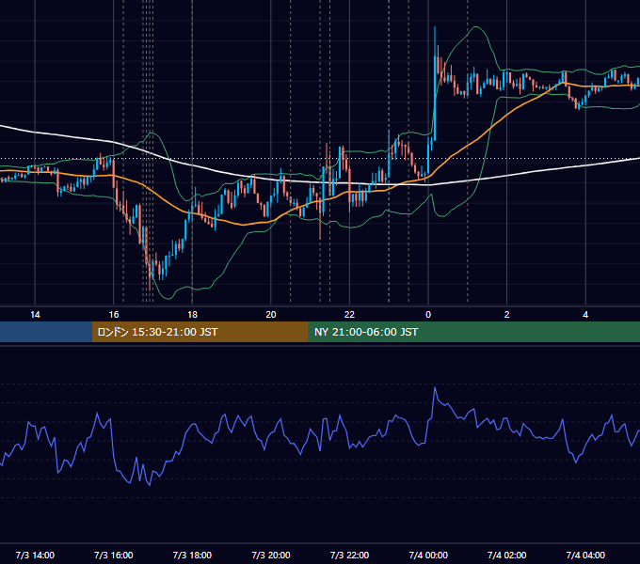Click the 7/3 18:00 time label
The height and width of the screenshot is (564, 640).
(x=192, y=555)
